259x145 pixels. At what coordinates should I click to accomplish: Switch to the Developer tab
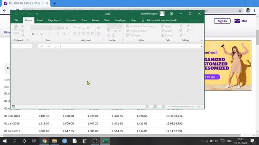120,20
